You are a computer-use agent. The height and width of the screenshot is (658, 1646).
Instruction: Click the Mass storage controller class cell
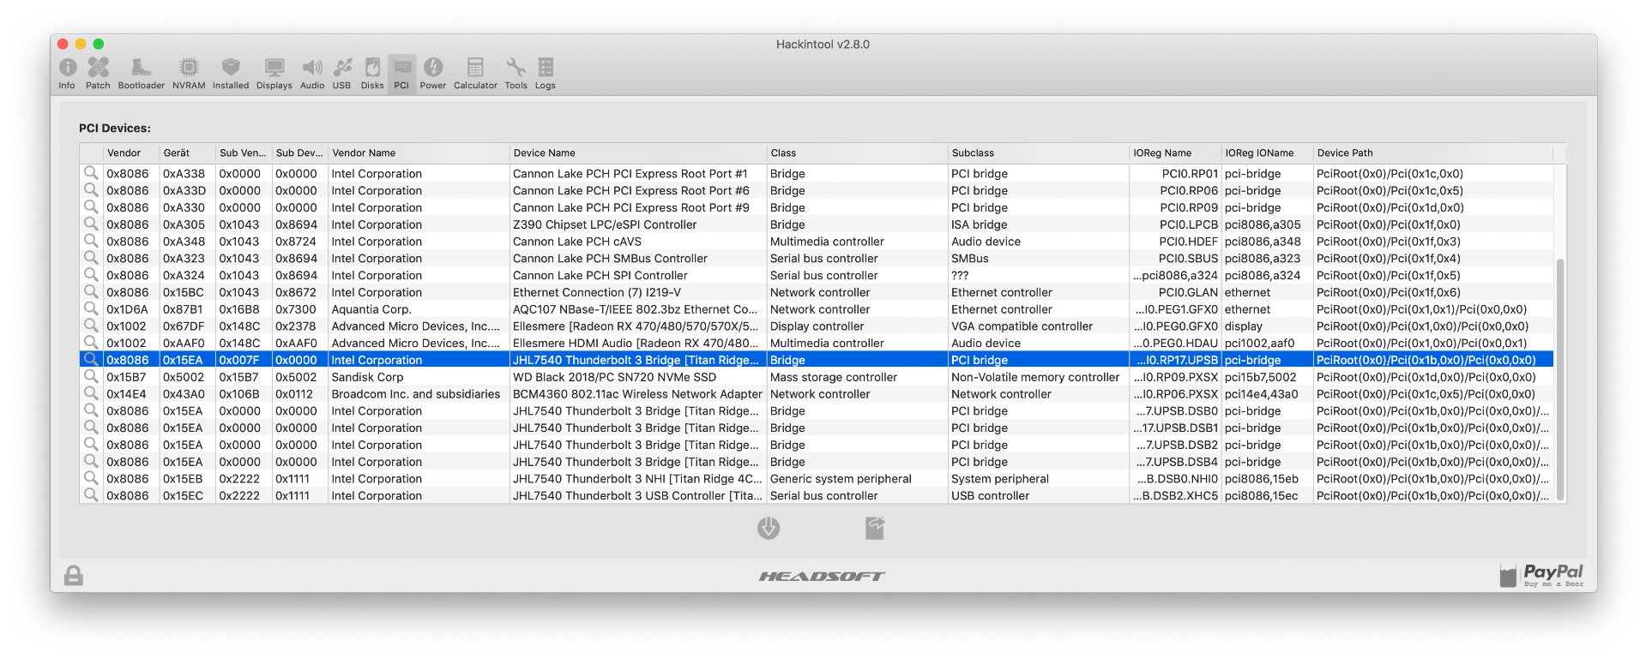coord(858,377)
